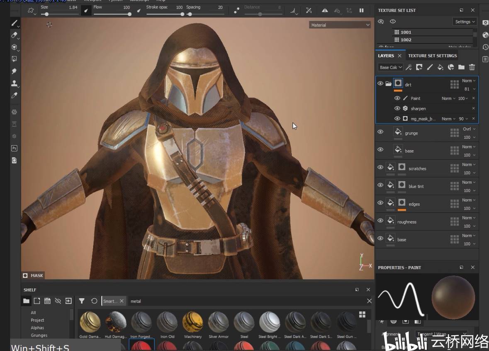Select the Grunges category in Shelf
Viewport: 489px width, 351px height.
(39, 335)
